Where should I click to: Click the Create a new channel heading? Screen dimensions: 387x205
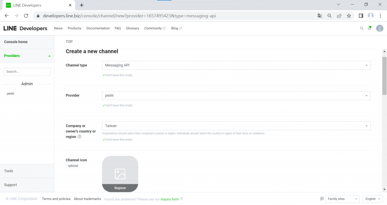tap(92, 51)
